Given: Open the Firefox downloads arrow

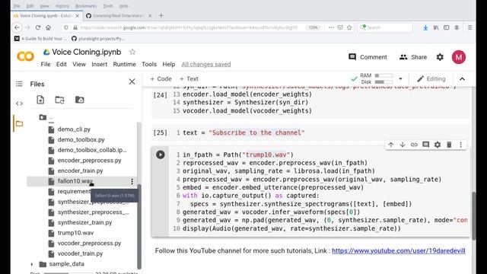Looking at the screenshot, I should coord(425,27).
